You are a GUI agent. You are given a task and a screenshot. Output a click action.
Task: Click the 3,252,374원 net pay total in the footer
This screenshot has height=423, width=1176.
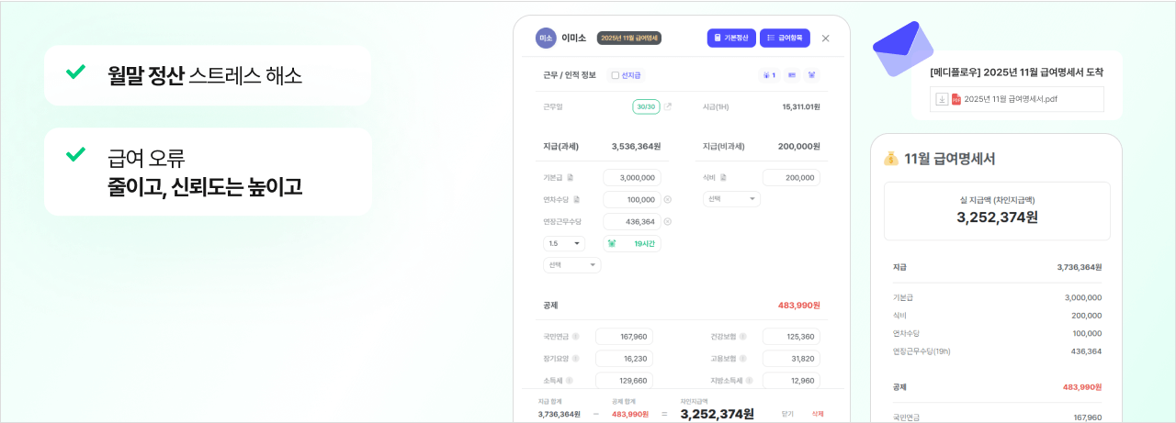click(718, 414)
